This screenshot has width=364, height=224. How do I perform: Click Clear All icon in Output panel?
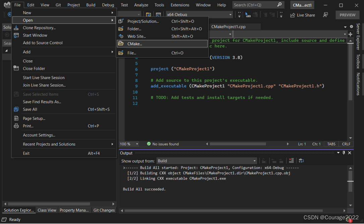click(291, 161)
